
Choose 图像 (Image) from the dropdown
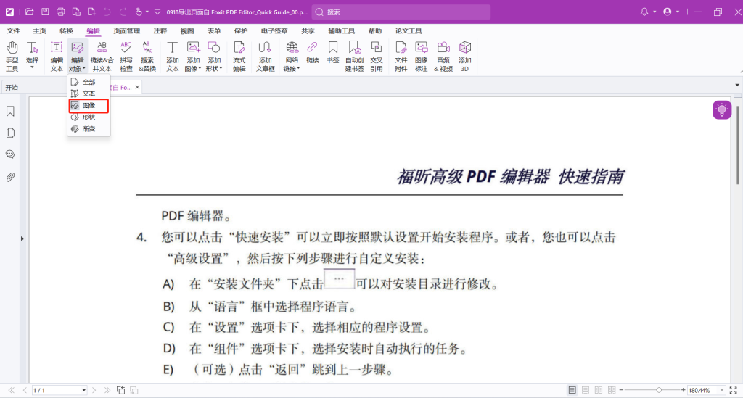(89, 106)
